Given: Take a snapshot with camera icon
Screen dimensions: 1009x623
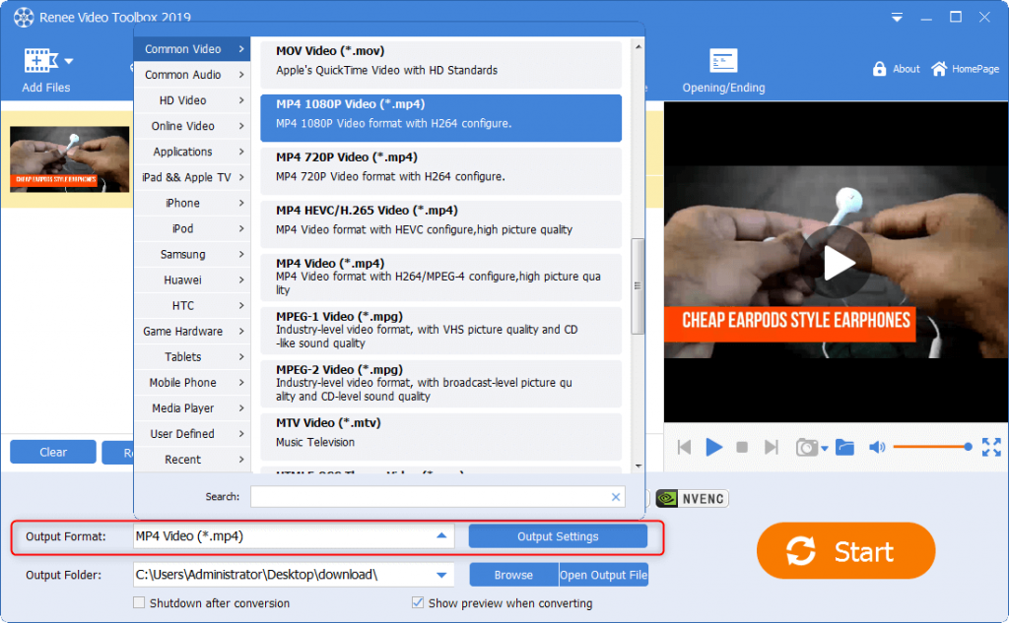Looking at the screenshot, I should [807, 448].
